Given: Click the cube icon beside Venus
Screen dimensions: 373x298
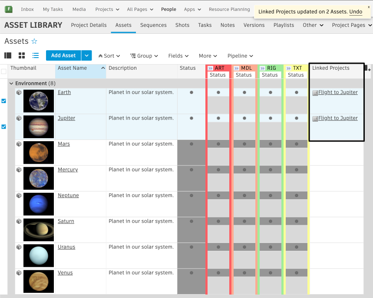Looking at the screenshot, I should pyautogui.click(x=19, y=273).
